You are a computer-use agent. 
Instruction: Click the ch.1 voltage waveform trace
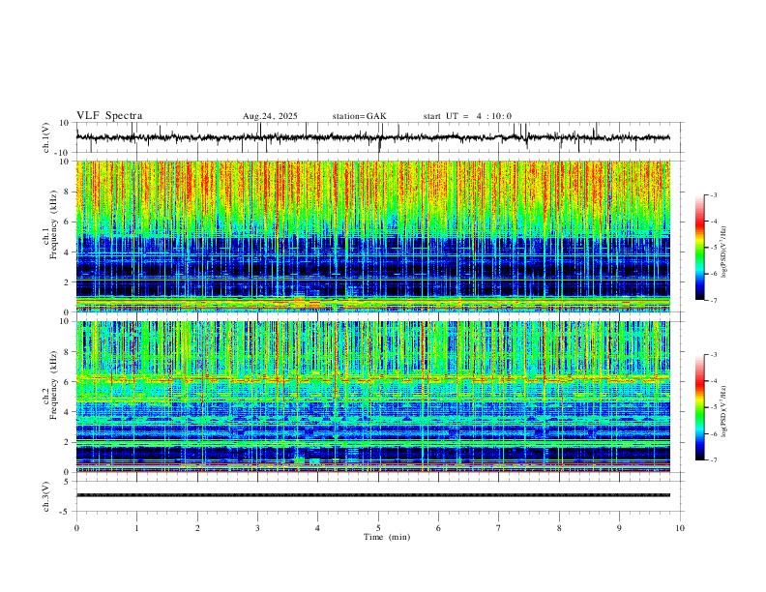pyautogui.click(x=373, y=137)
